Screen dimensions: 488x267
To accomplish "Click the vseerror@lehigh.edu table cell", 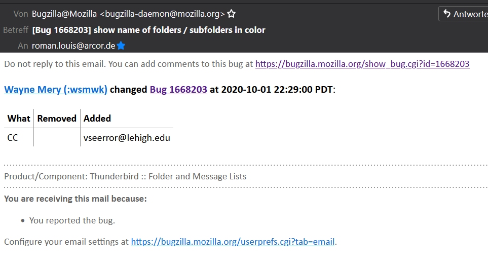I will tap(127, 137).
